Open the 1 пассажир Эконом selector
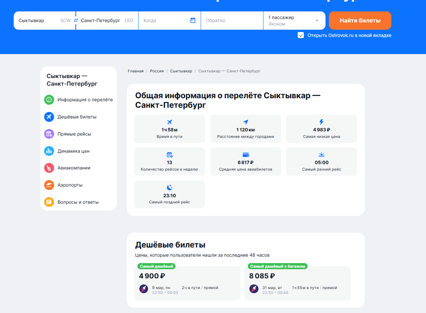The width and height of the screenshot is (426, 313). pos(289,21)
